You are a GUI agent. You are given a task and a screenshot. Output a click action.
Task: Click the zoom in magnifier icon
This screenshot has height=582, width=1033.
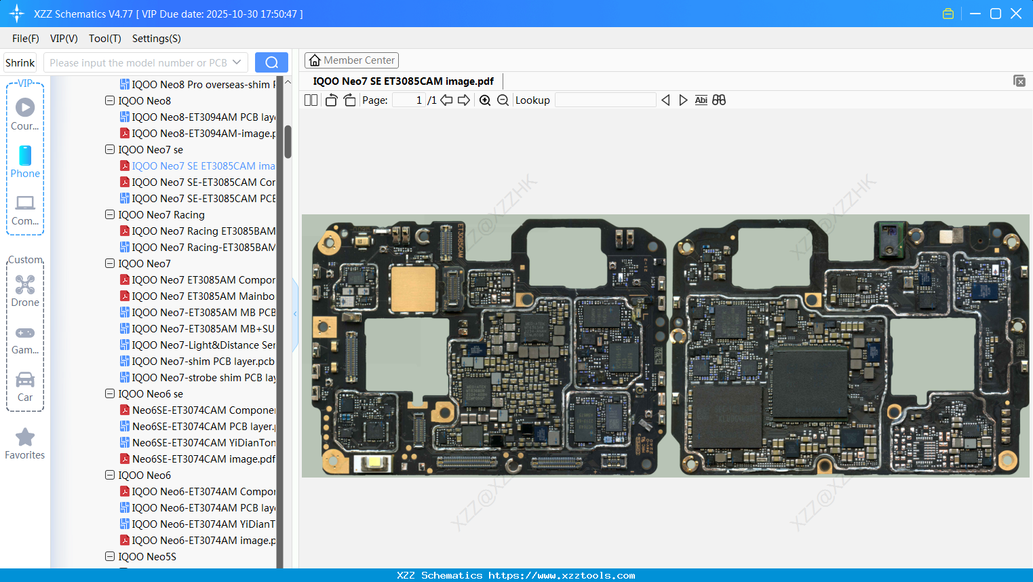point(485,100)
